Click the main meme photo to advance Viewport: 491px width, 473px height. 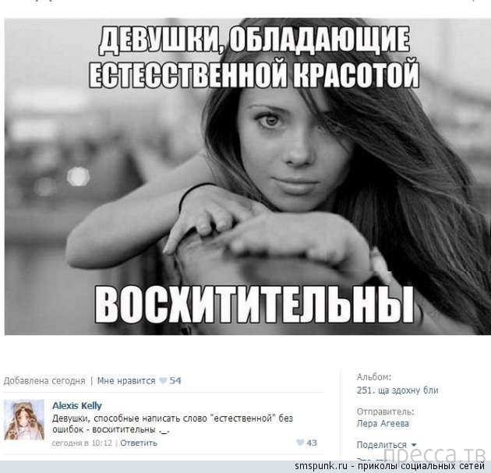pos(247,177)
